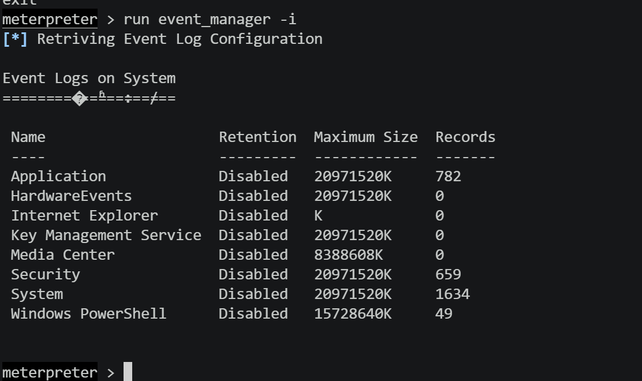Click the 8388608K size value
This screenshot has height=381, width=642.
click(349, 255)
